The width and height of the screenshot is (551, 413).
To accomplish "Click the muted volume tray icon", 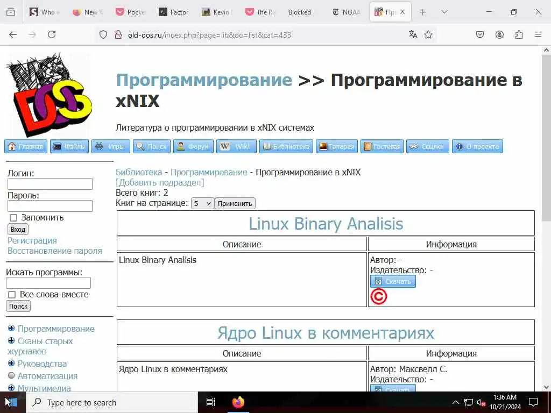I will point(481,402).
